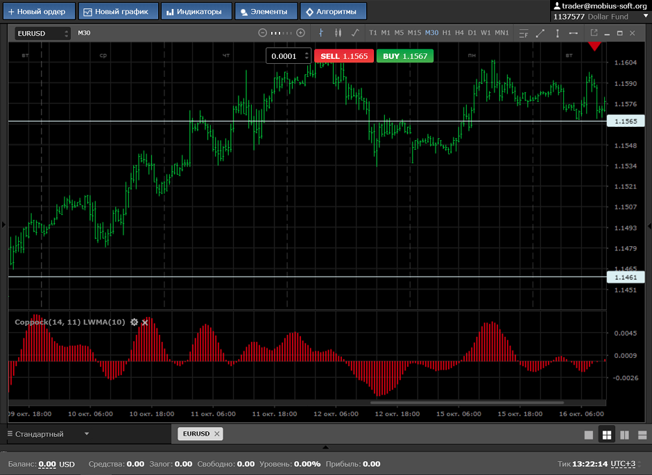Click BUY at 1.1567
Screen dimensions: 652x475
(405, 56)
